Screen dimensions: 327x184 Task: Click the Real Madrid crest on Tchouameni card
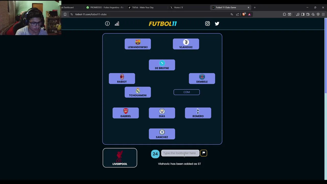click(138, 90)
